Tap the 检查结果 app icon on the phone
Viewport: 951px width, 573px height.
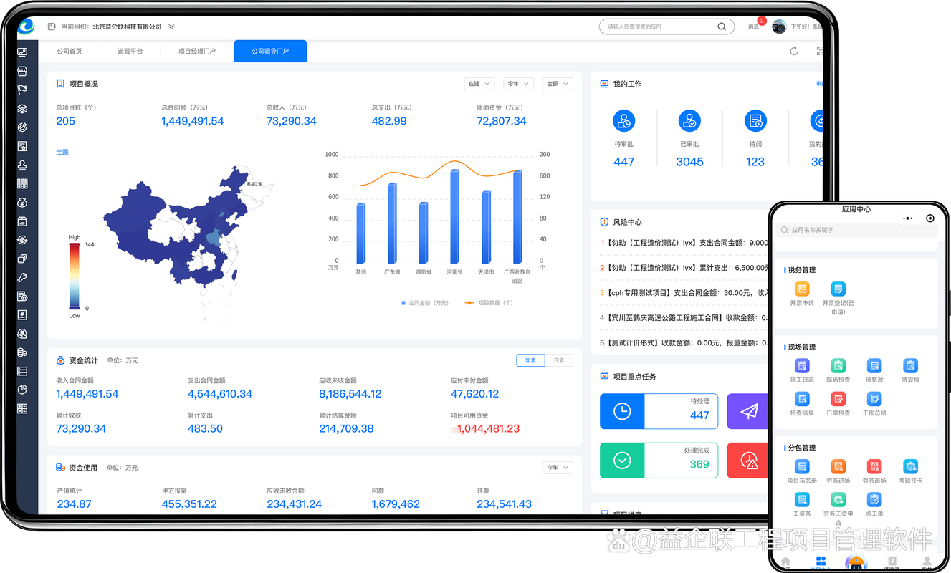(x=802, y=399)
